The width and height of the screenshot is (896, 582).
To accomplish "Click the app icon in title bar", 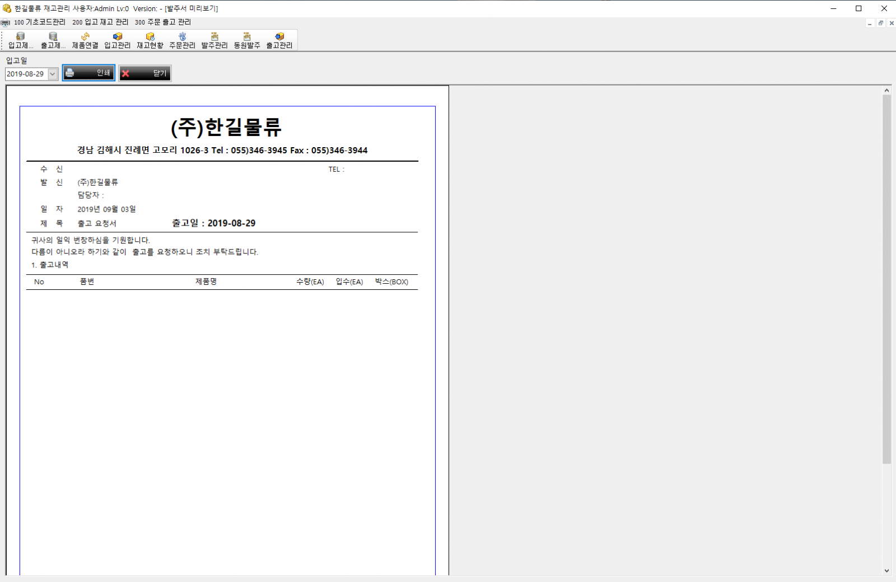I will (x=7, y=8).
